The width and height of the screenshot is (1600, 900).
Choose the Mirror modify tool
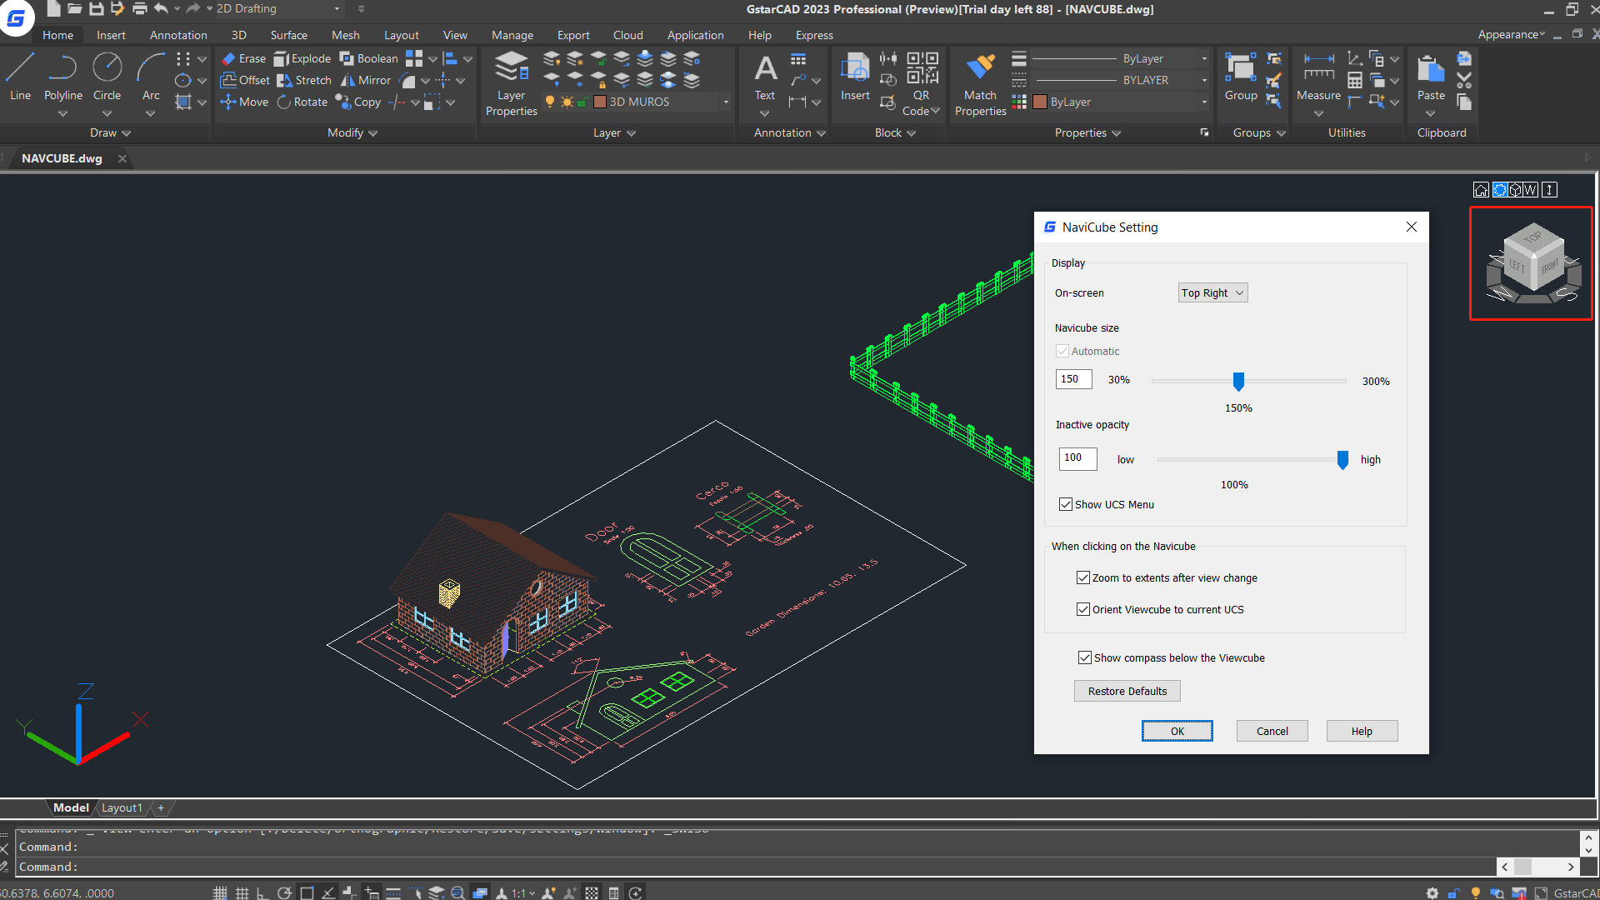(x=365, y=80)
